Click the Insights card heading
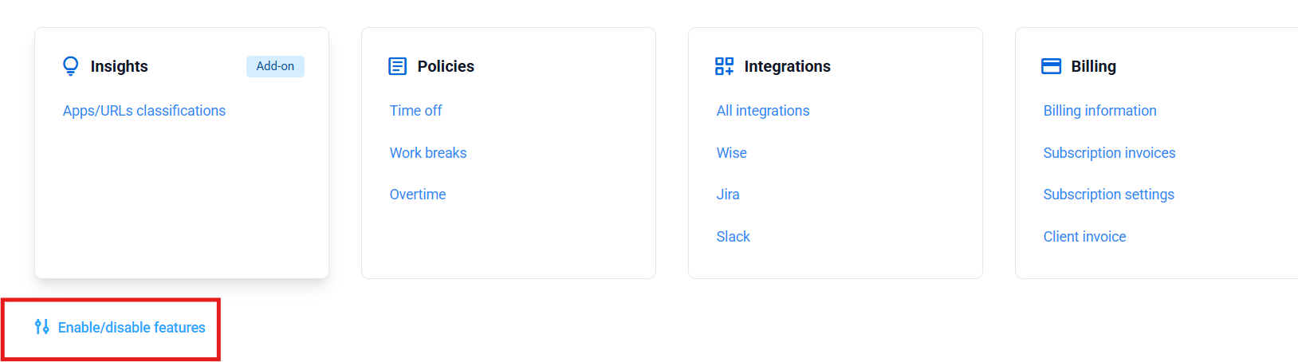This screenshot has height=362, width=1298. point(120,66)
